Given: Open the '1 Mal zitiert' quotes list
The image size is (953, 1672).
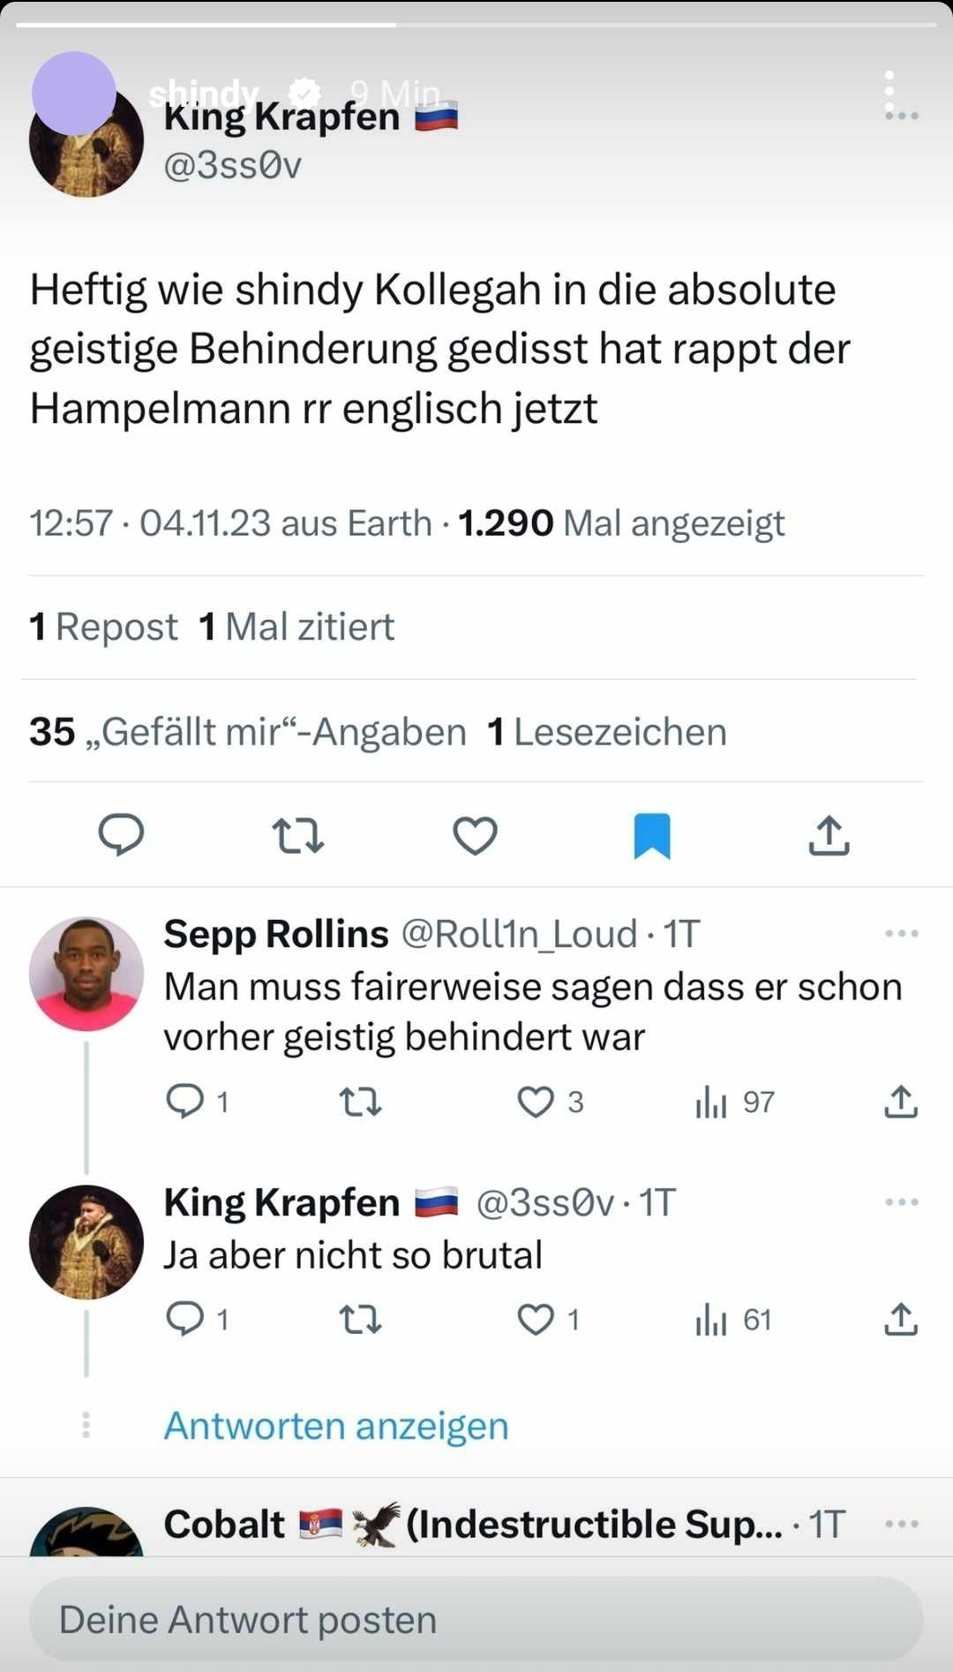Looking at the screenshot, I should pos(296,627).
